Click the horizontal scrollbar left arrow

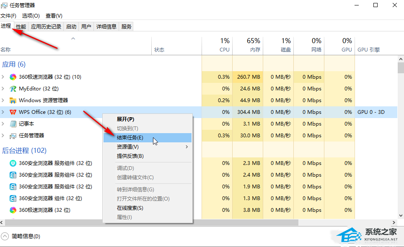click(x=2, y=222)
